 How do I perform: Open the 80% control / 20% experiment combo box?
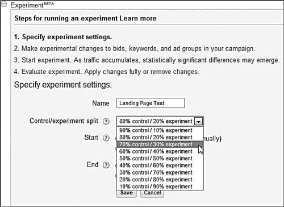click(x=160, y=121)
